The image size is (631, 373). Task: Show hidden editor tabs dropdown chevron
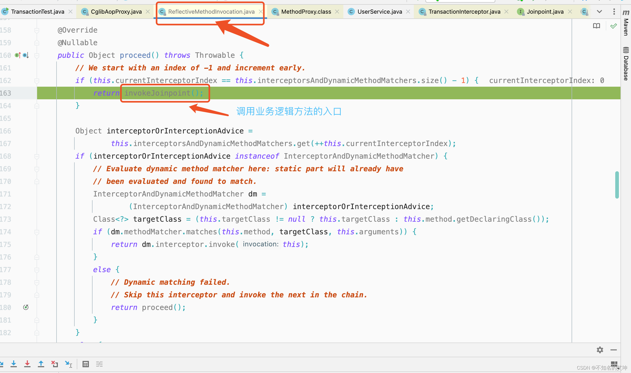pyautogui.click(x=599, y=12)
